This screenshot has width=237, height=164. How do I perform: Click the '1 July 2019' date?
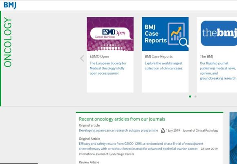(173, 130)
